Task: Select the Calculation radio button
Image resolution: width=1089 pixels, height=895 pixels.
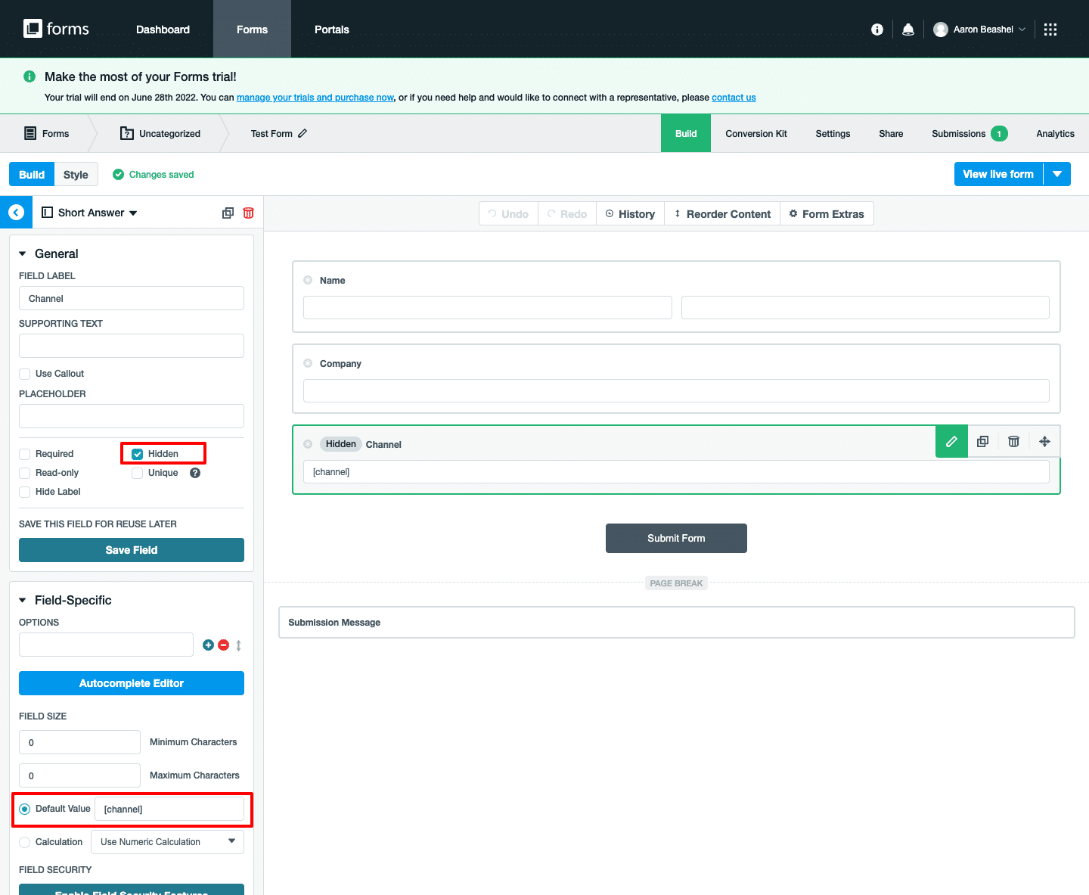Action: (23, 841)
